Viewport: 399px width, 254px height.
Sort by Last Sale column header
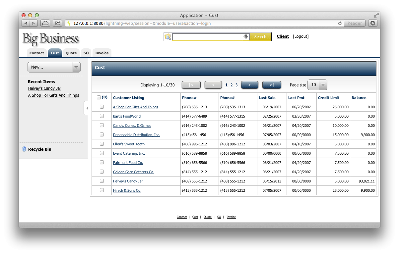(267, 98)
